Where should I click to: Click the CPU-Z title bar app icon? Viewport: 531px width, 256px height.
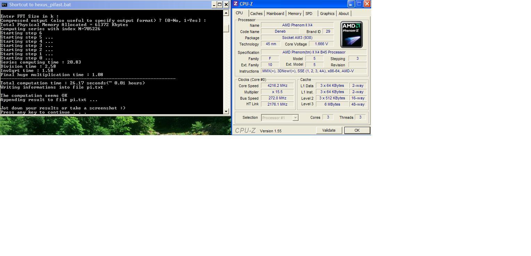[236, 4]
